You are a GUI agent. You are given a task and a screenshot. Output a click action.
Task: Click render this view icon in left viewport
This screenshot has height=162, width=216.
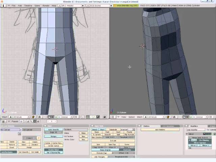[x=105, y=117]
